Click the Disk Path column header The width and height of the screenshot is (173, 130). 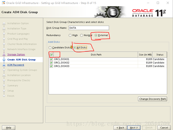pyautogui.click(x=96, y=55)
